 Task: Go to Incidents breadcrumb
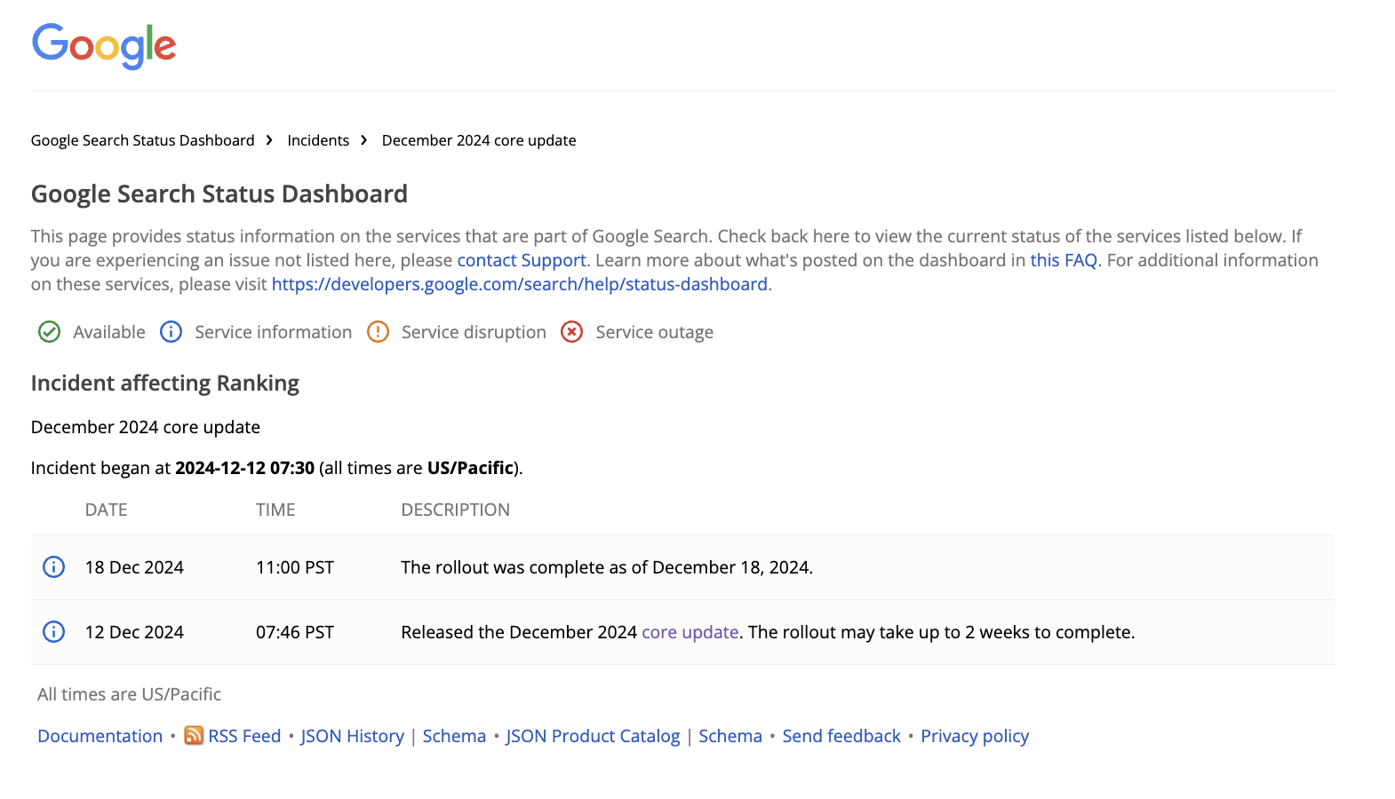coord(318,140)
